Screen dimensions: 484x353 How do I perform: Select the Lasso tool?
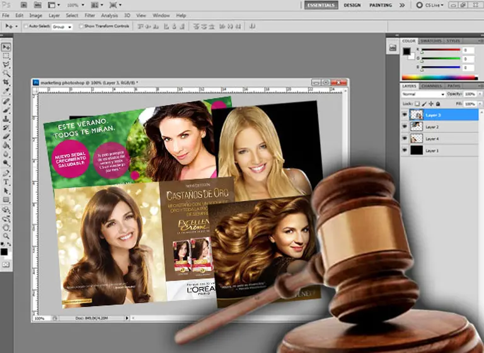click(x=6, y=65)
